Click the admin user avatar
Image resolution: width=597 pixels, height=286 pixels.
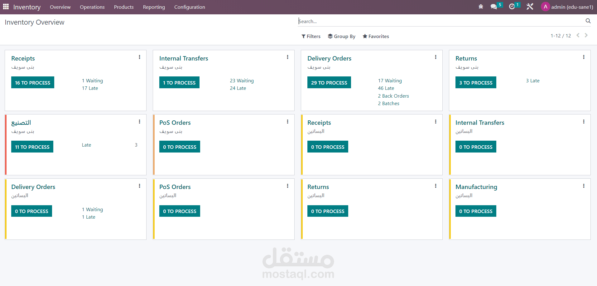[x=545, y=7]
